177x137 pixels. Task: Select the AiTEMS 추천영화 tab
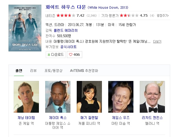[84, 71]
